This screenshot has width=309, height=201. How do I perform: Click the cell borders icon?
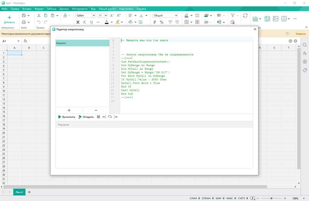[x=186, y=22]
